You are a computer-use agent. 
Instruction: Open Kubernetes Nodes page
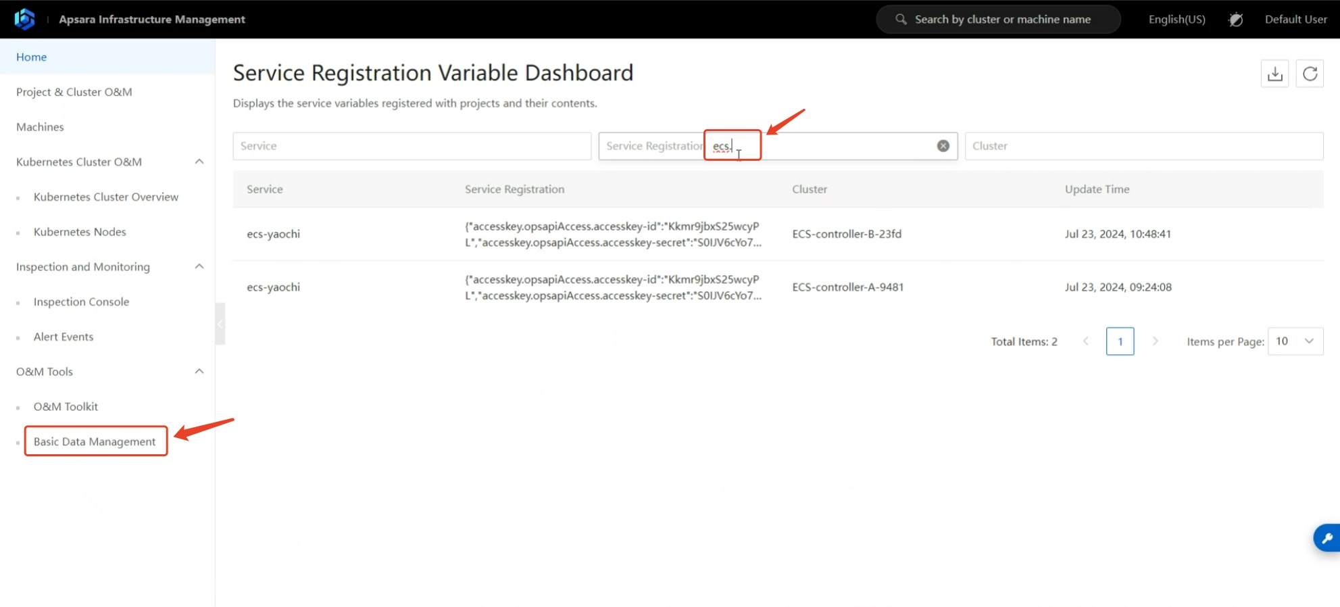(x=80, y=232)
